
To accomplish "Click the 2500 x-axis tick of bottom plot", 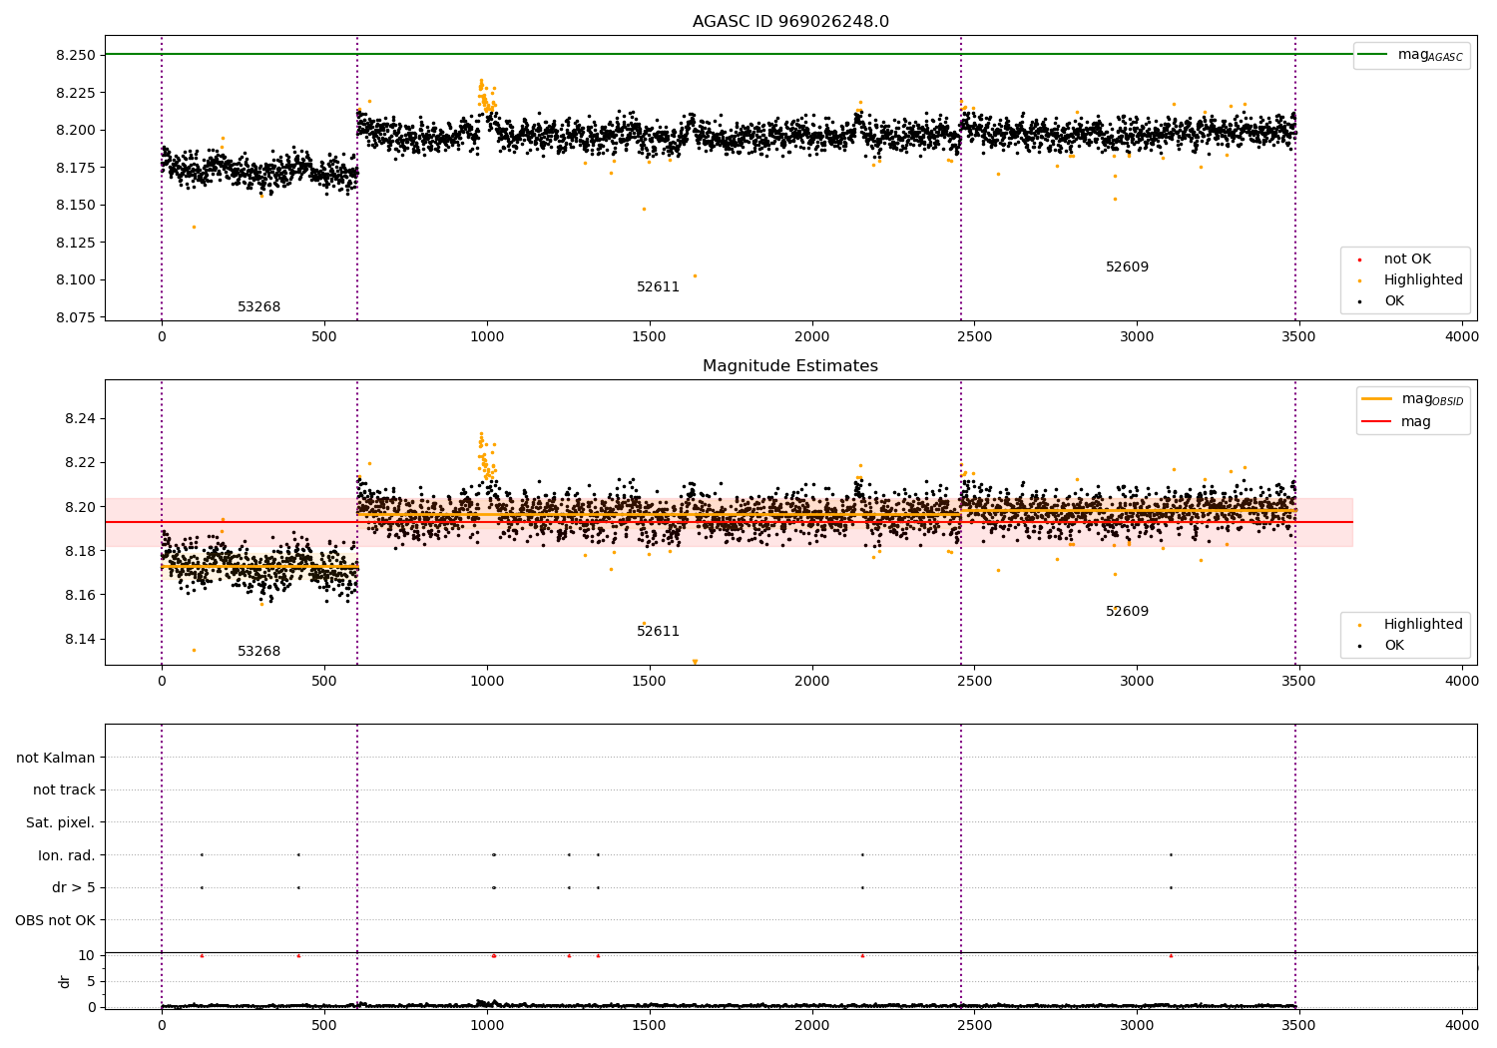I will [x=974, y=1024].
